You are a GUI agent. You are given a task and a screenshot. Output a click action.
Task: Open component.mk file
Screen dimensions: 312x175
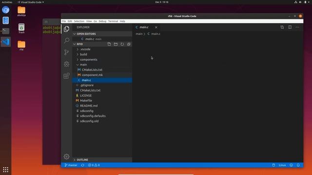tap(102, 75)
